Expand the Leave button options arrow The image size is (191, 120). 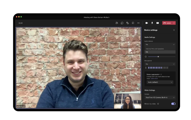tap(174, 23)
